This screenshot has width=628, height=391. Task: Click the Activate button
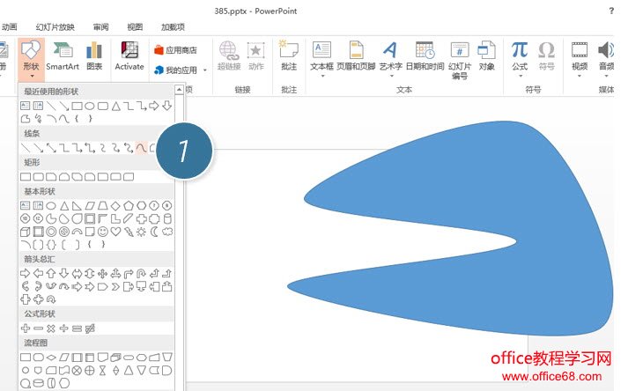129,56
